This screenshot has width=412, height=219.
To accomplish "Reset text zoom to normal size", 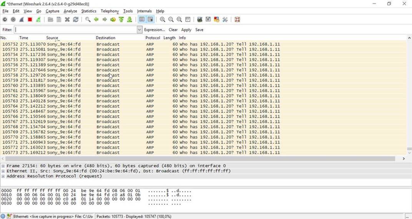I will (x=179, y=20).
